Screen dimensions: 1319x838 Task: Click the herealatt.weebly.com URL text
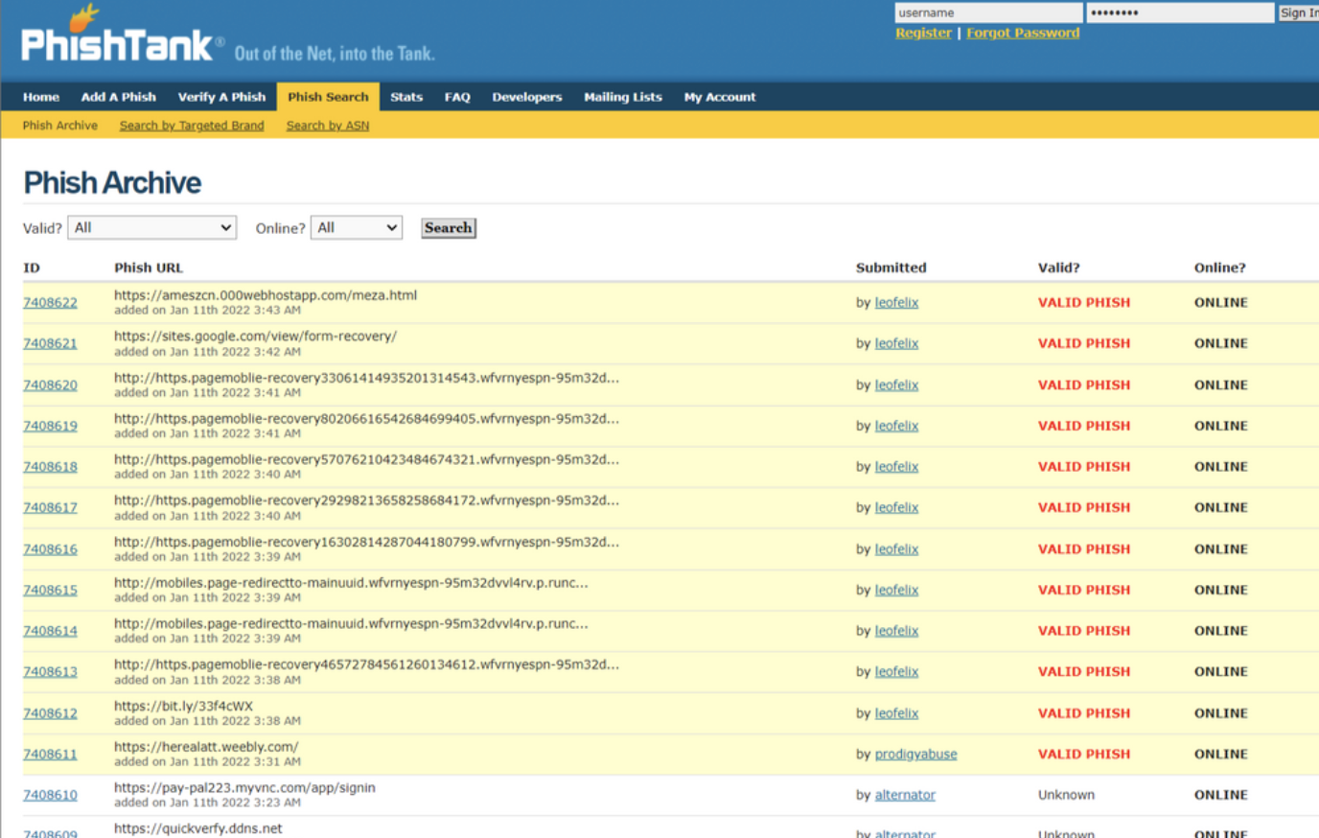click(x=206, y=747)
